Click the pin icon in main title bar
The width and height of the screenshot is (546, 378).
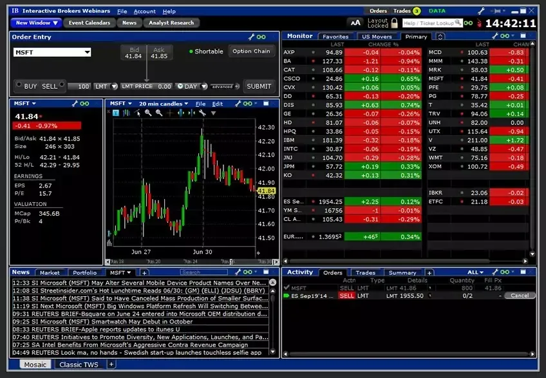pyautogui.click(x=497, y=11)
